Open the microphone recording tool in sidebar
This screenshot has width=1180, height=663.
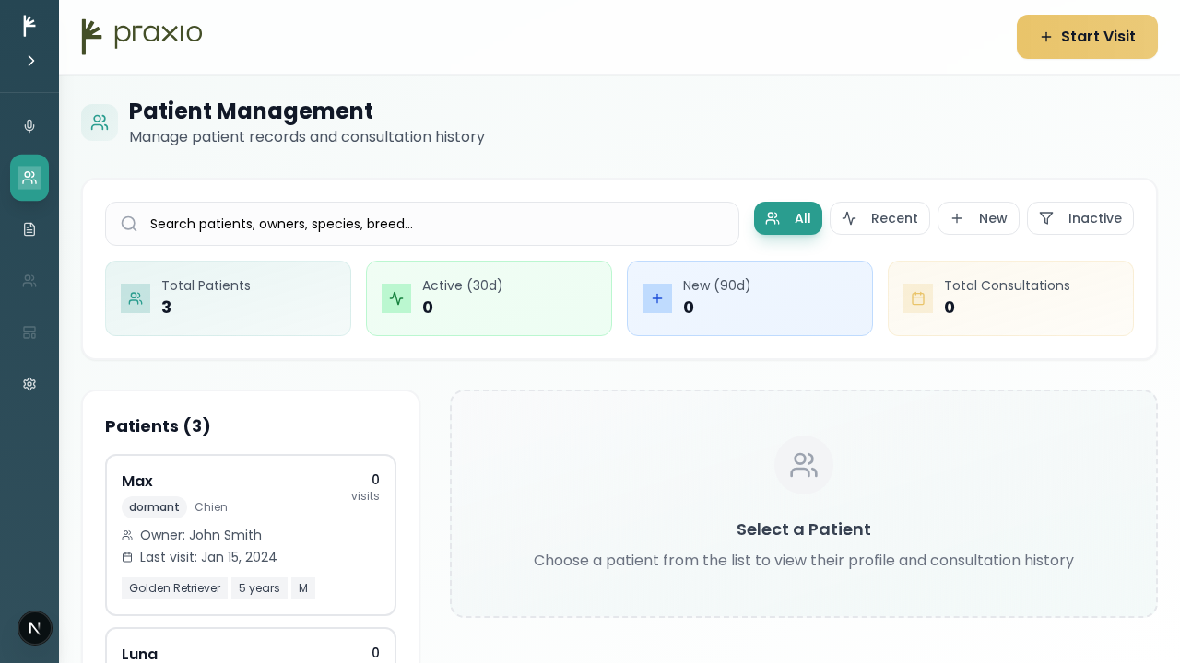[x=29, y=126]
